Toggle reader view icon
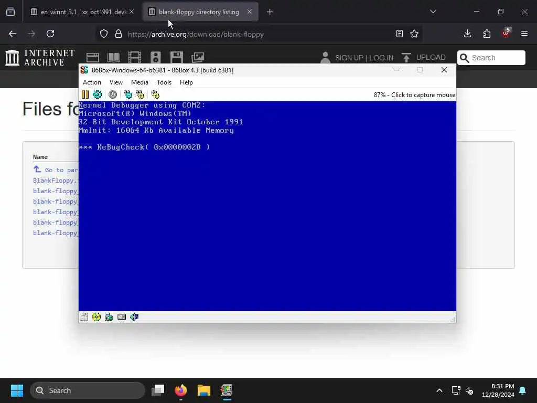The image size is (537, 403). pyautogui.click(x=399, y=34)
